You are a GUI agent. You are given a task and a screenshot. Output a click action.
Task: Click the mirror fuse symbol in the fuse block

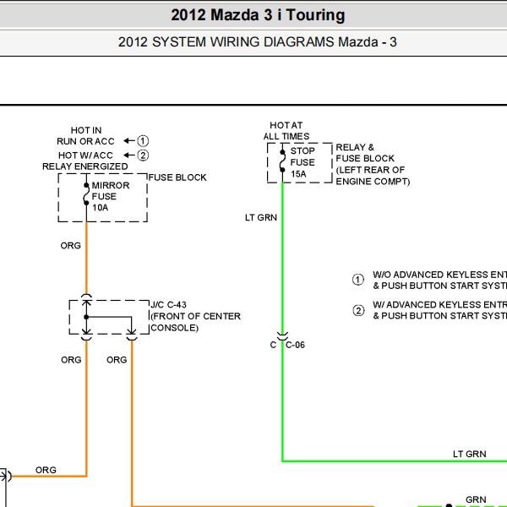(x=86, y=194)
